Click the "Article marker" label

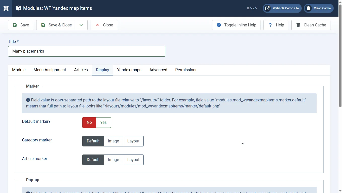pyautogui.click(x=35, y=159)
